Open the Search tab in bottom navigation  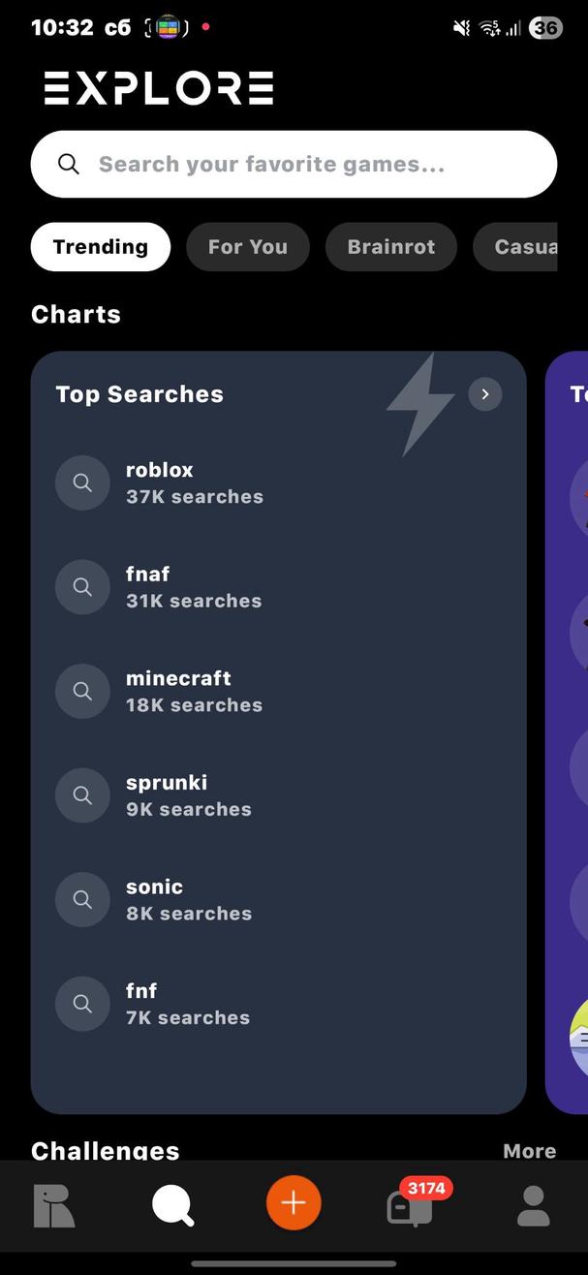(172, 1204)
